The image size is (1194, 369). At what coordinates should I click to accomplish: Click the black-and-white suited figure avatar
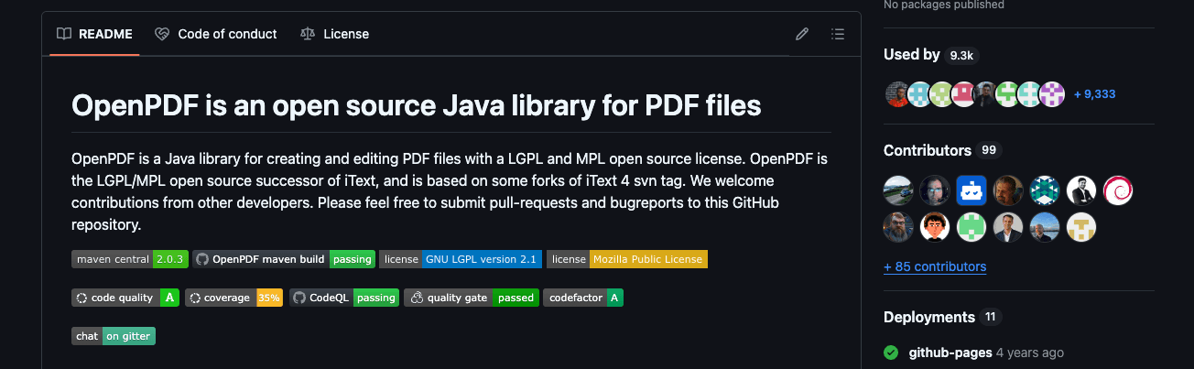1081,190
